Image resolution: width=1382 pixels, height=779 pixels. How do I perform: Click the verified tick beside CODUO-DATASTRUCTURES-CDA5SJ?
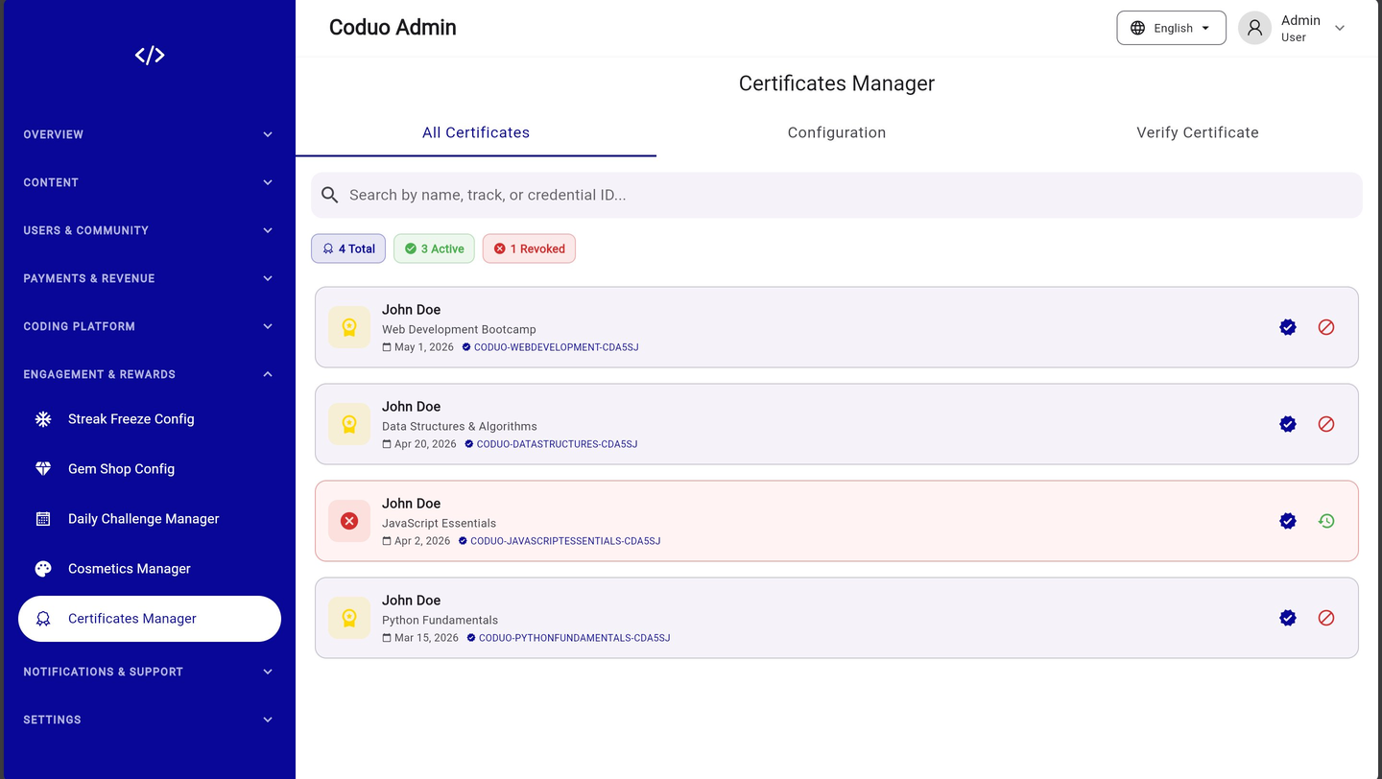coord(469,444)
